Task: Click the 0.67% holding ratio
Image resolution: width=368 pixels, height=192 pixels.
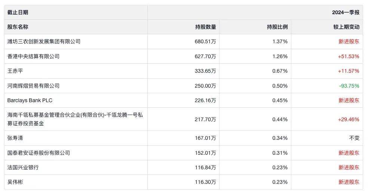Action: click(x=280, y=71)
